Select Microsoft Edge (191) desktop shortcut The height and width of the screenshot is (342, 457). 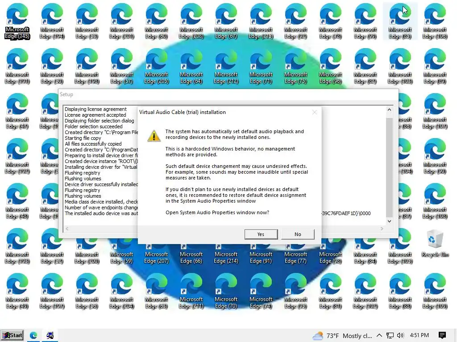tap(17, 66)
